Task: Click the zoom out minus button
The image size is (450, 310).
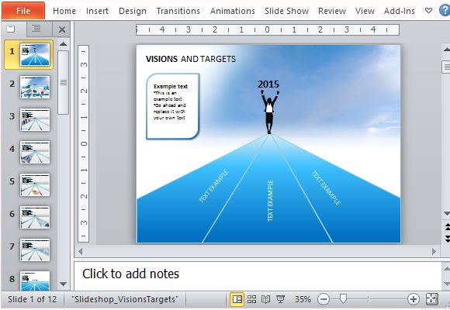Action: tap(324, 299)
